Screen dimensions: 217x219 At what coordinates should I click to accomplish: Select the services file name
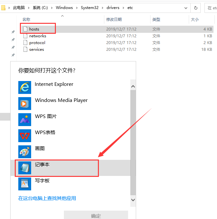pyautogui.click(x=37, y=49)
